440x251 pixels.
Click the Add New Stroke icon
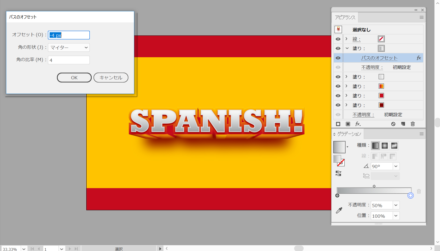click(338, 124)
